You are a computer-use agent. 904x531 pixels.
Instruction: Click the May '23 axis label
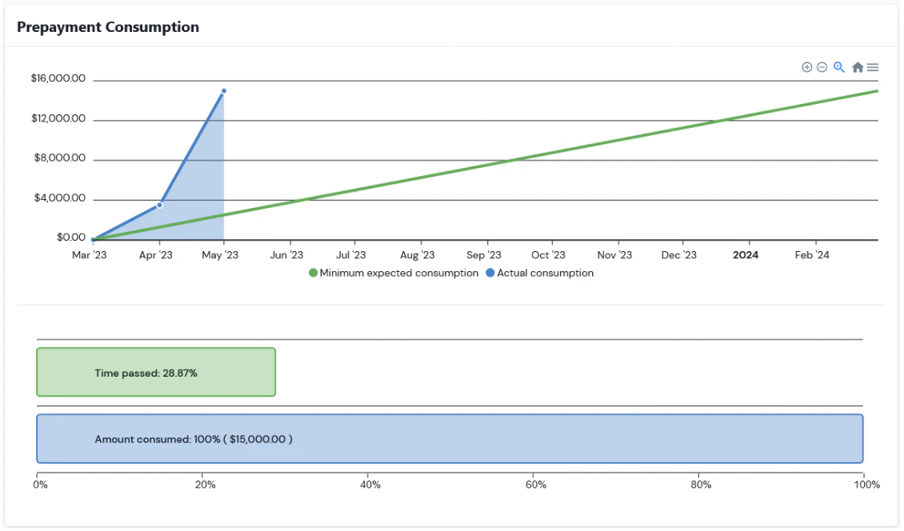220,255
